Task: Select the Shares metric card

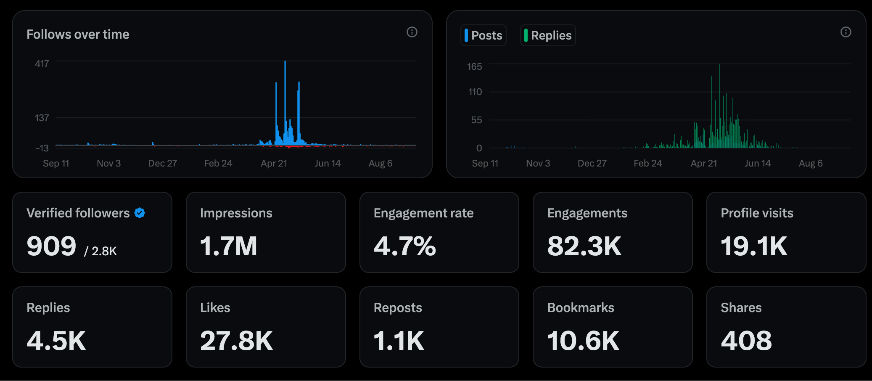Action: 786,327
